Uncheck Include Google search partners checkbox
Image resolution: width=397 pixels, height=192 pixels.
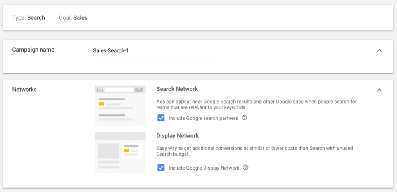(161, 118)
